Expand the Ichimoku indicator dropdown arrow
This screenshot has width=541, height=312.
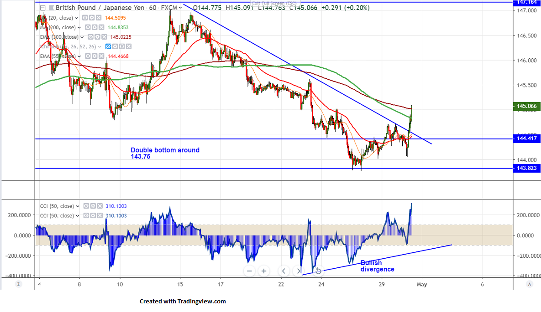[100, 47]
